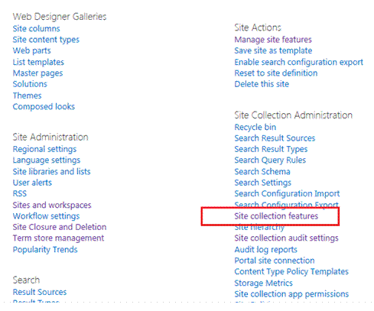Click Delete this site
This screenshot has width=374, height=311.
(262, 84)
